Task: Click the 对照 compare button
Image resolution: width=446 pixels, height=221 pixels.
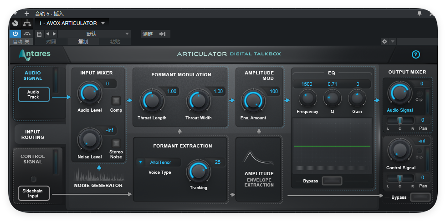Action: [x=51, y=42]
